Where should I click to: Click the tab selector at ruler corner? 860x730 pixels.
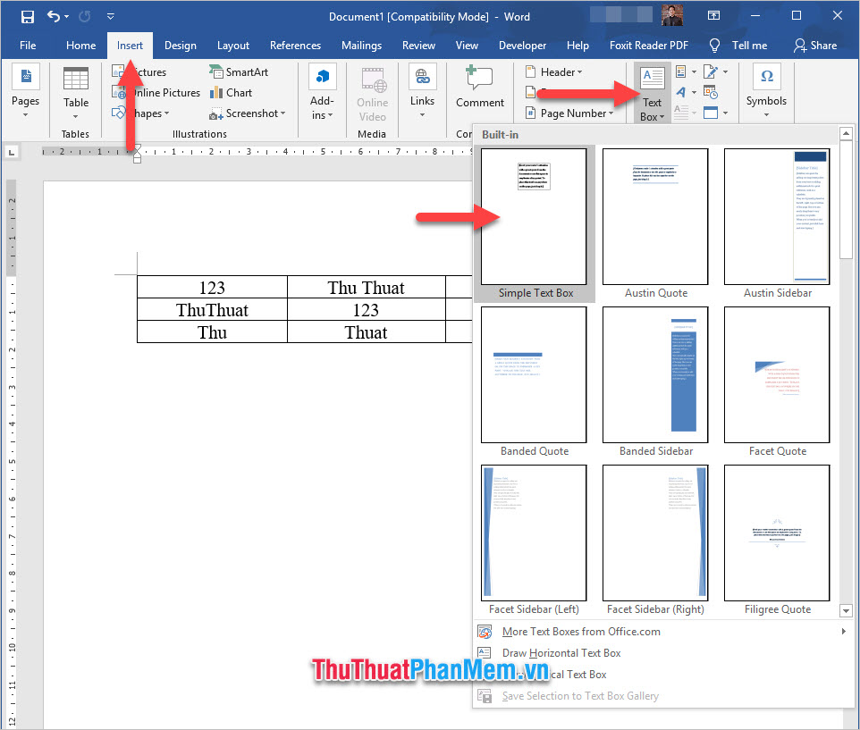pyautogui.click(x=12, y=152)
